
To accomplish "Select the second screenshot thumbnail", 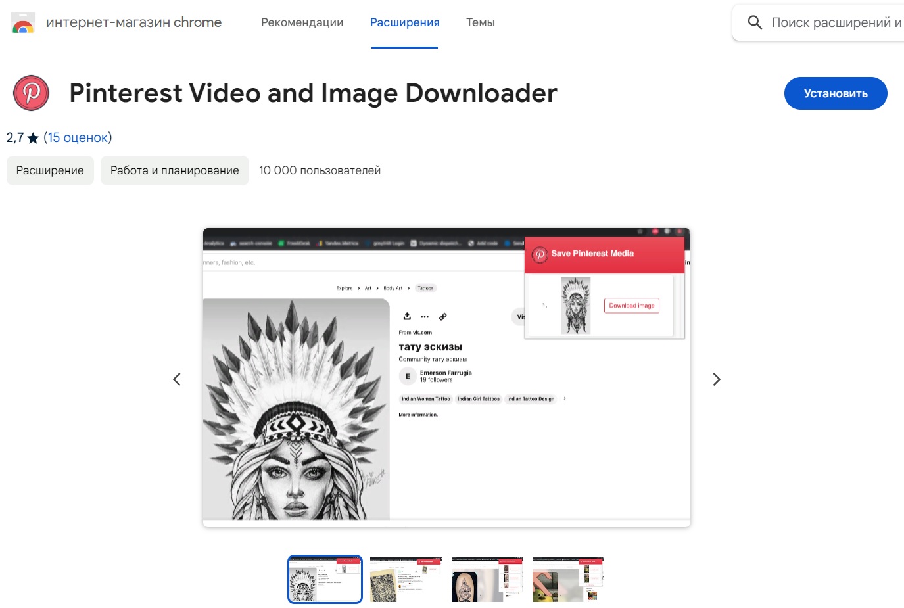I will click(406, 579).
